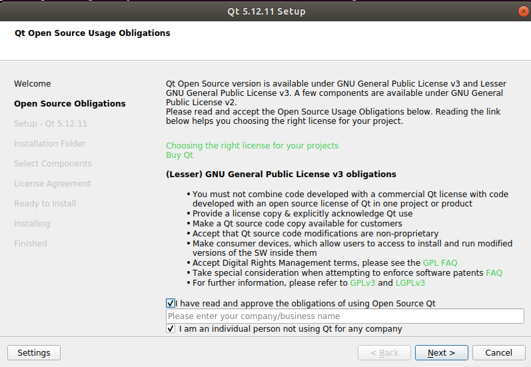Toggle the individual person not using company checkbox
This screenshot has height=367, width=531.
pos(171,328)
